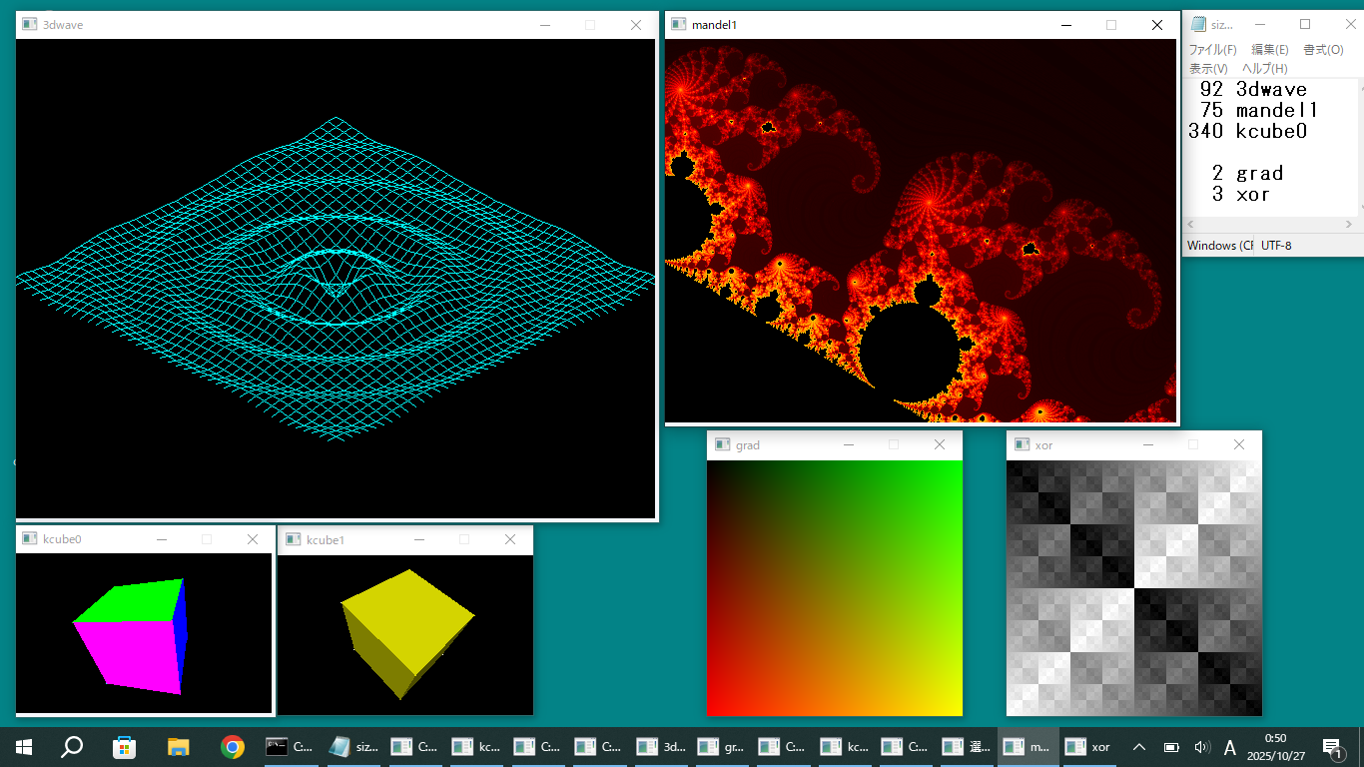
Task: Open Microsoft Store from the taskbar
Action: (125, 746)
